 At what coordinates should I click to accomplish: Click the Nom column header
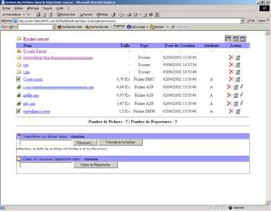coord(28,45)
